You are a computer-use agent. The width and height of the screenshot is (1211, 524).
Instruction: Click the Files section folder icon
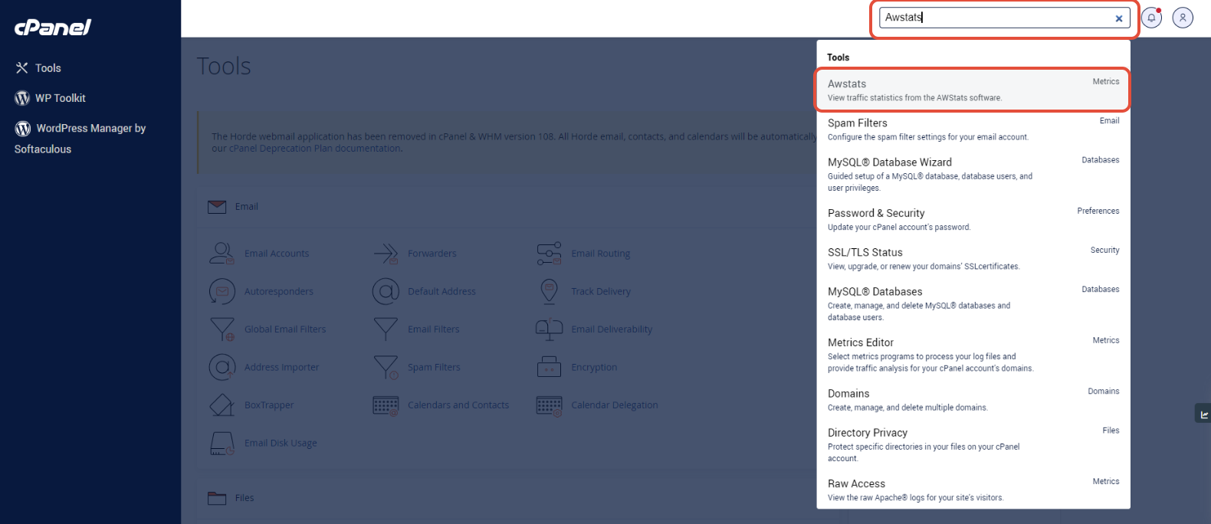pos(217,498)
